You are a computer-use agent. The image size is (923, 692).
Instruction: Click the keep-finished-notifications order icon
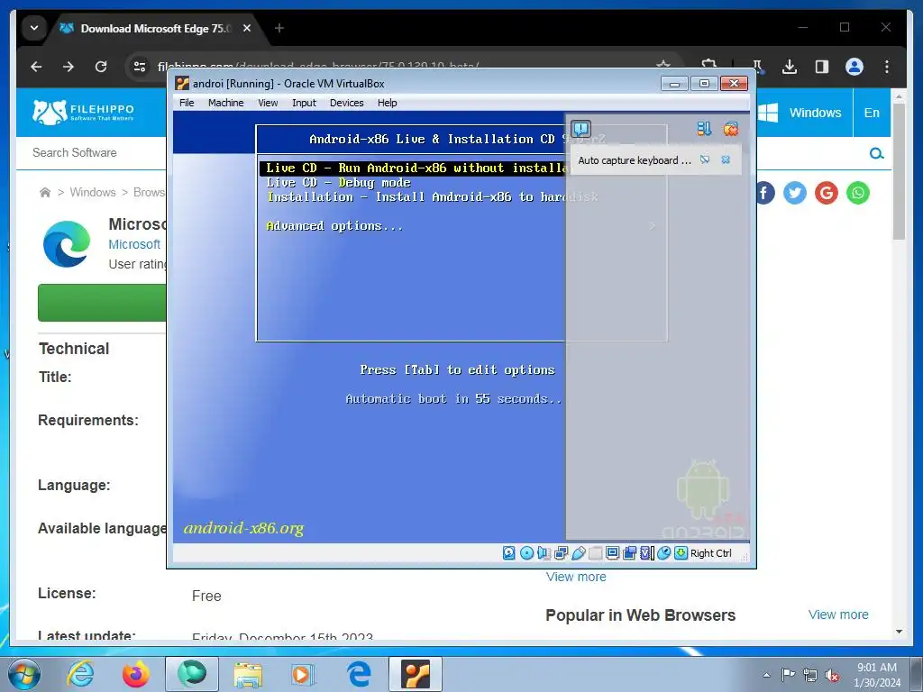(704, 129)
